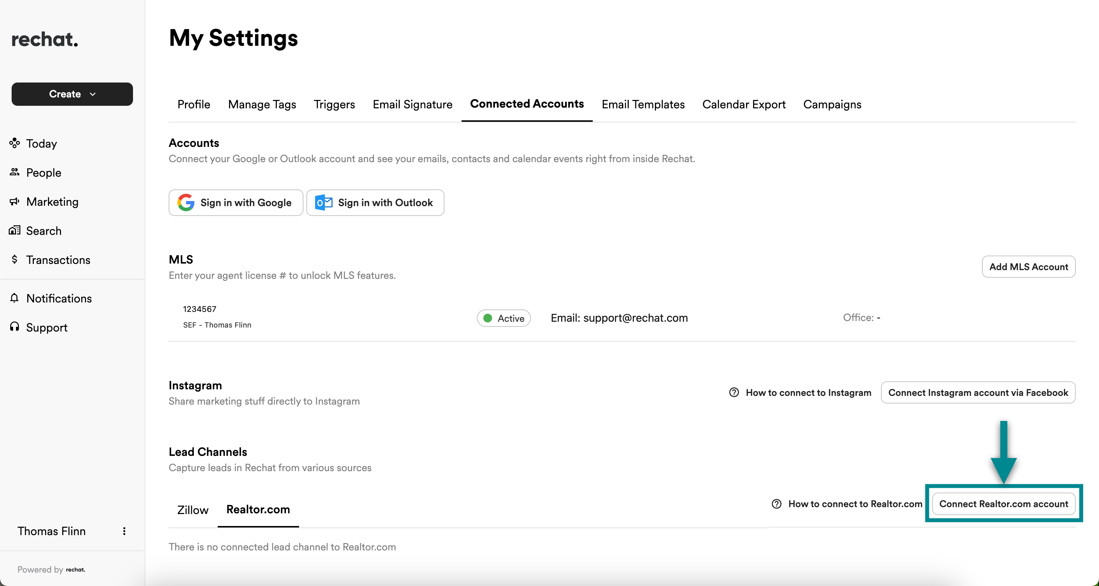Open the Calendar Export tab
This screenshot has width=1099, height=586.
click(744, 104)
